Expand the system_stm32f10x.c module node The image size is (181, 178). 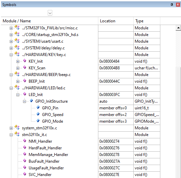coord(11,128)
